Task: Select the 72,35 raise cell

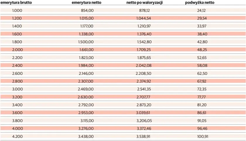Action: pos(202,89)
